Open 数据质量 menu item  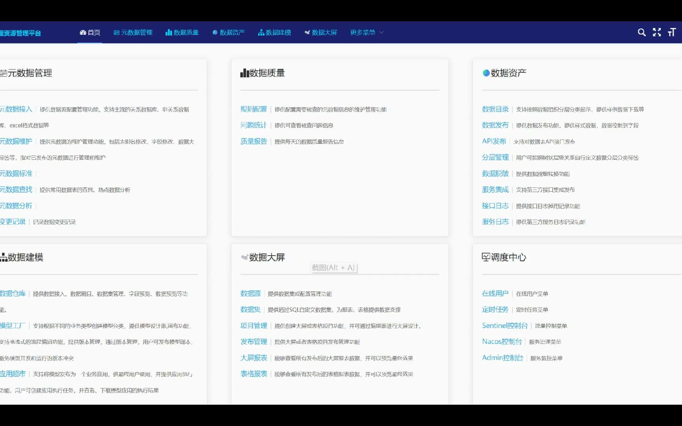pos(182,32)
